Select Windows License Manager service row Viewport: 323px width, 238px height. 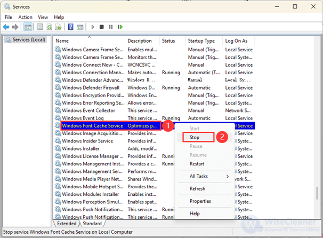(x=114, y=156)
